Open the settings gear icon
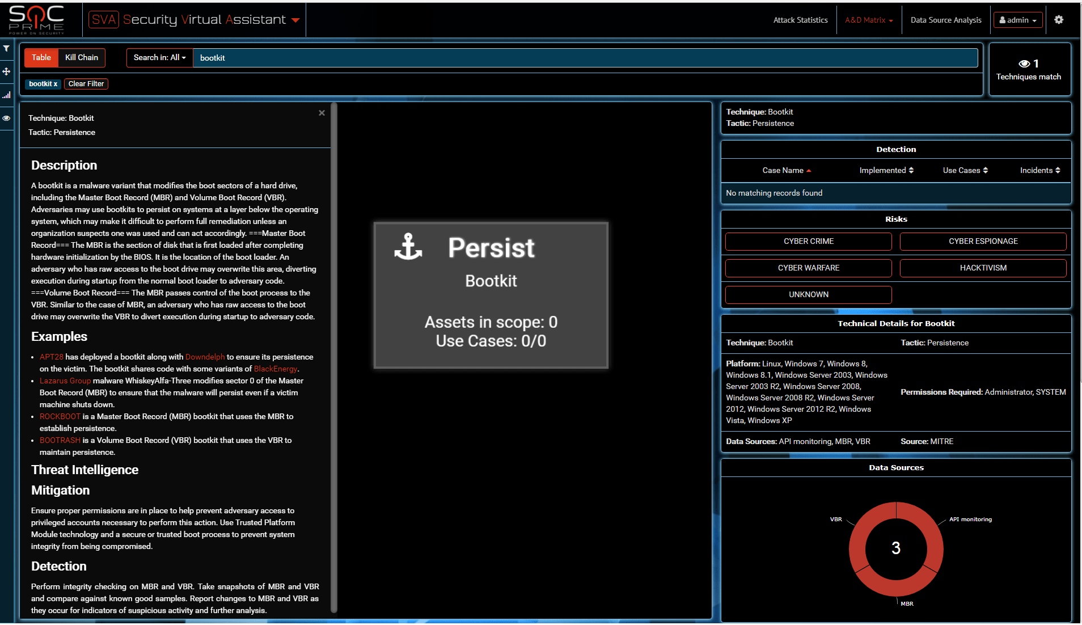The image size is (1082, 625). tap(1059, 20)
